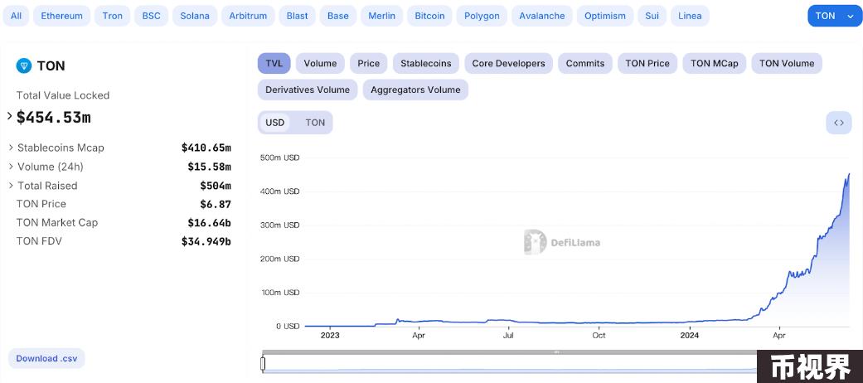Open the embed chart code icon
The width and height of the screenshot is (863, 383).
click(x=839, y=123)
